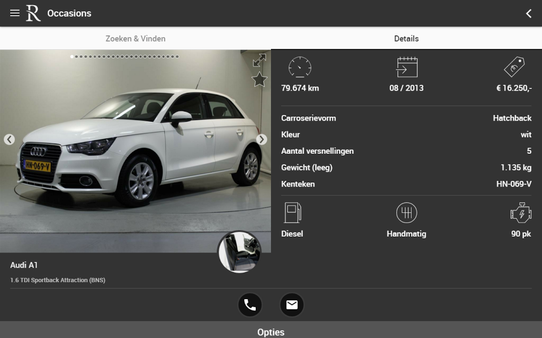Select the wit colour value
The width and height of the screenshot is (542, 338).
click(526, 135)
